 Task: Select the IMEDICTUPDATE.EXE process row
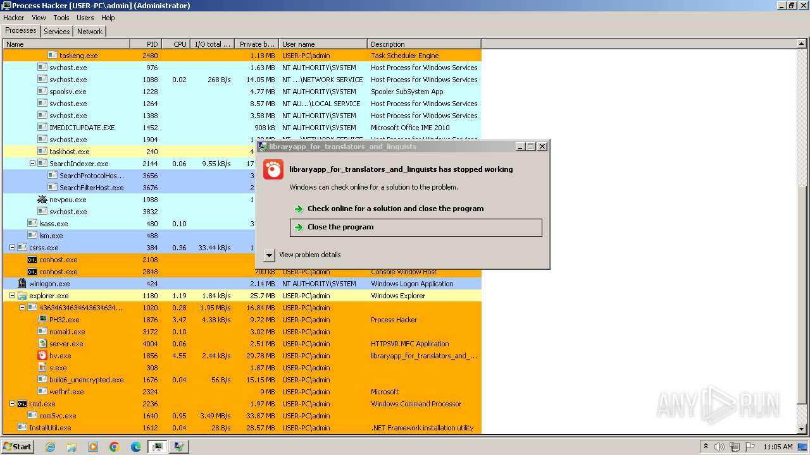242,128
